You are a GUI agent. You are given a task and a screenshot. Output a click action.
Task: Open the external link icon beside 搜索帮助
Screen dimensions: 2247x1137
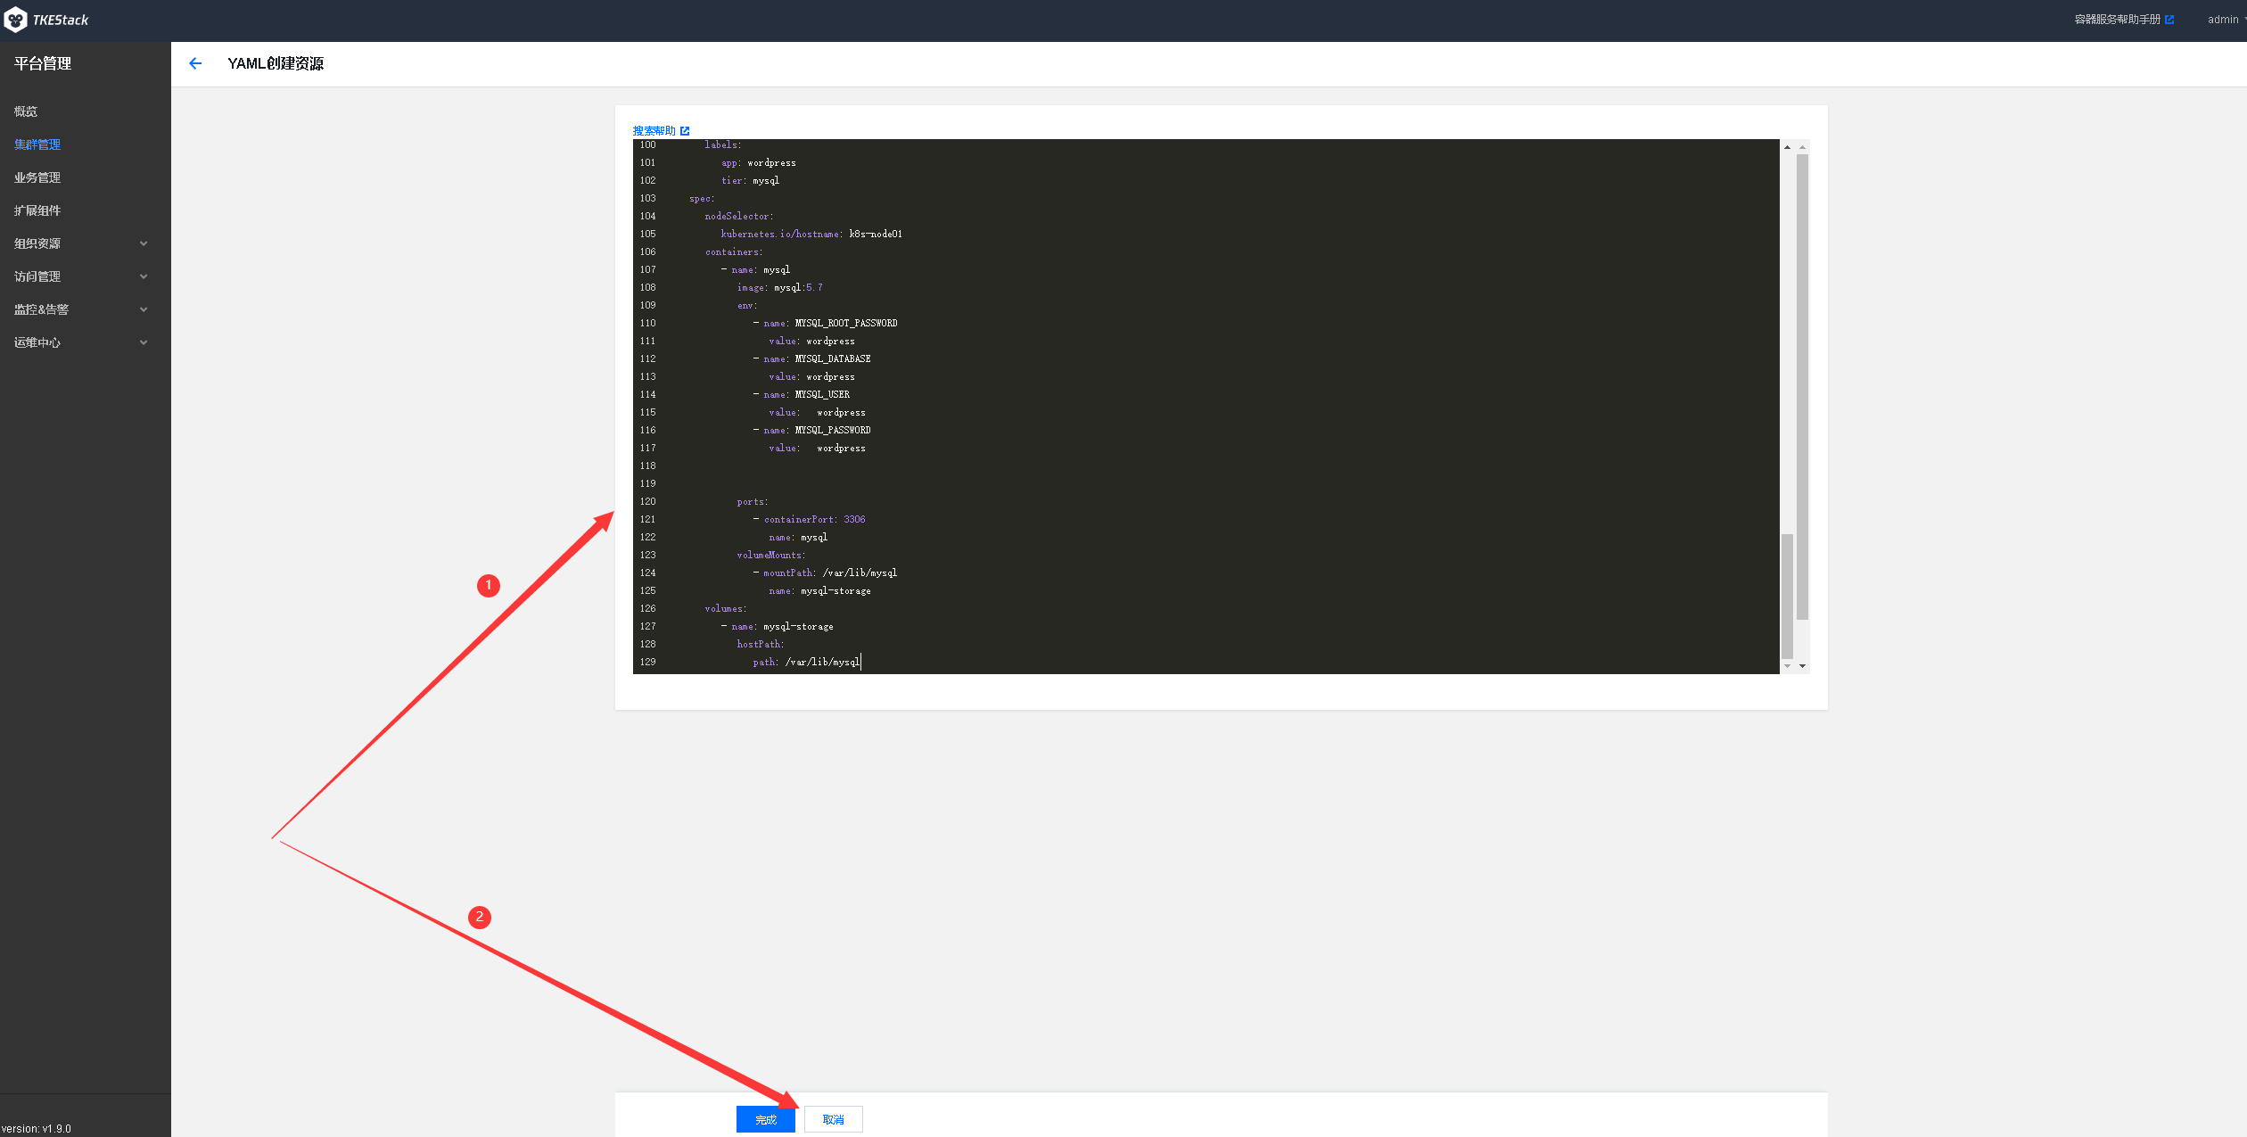(685, 131)
